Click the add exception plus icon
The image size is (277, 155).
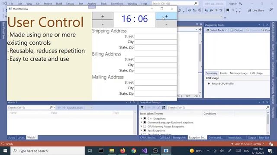click(x=148, y=108)
